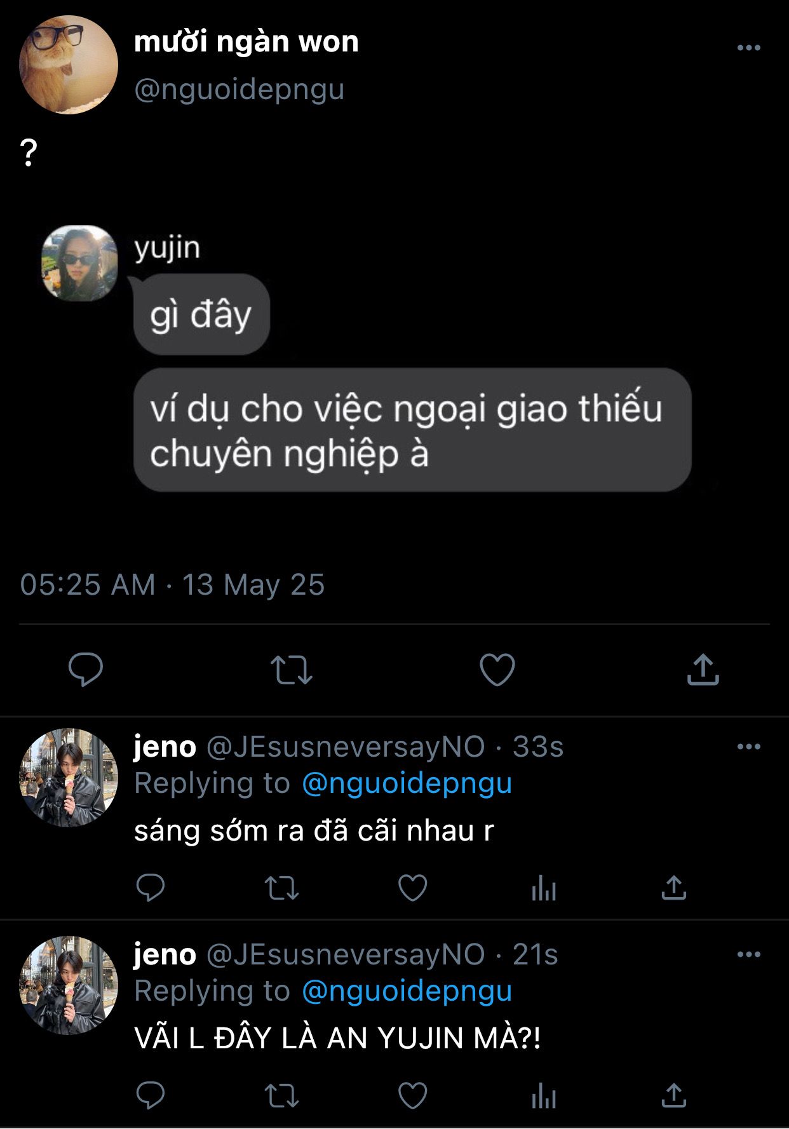Open more options on jeno's 33s reply
The height and width of the screenshot is (1129, 789).
point(748,747)
